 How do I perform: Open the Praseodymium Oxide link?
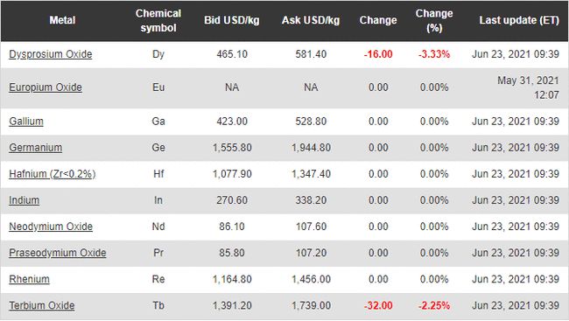pos(57,253)
